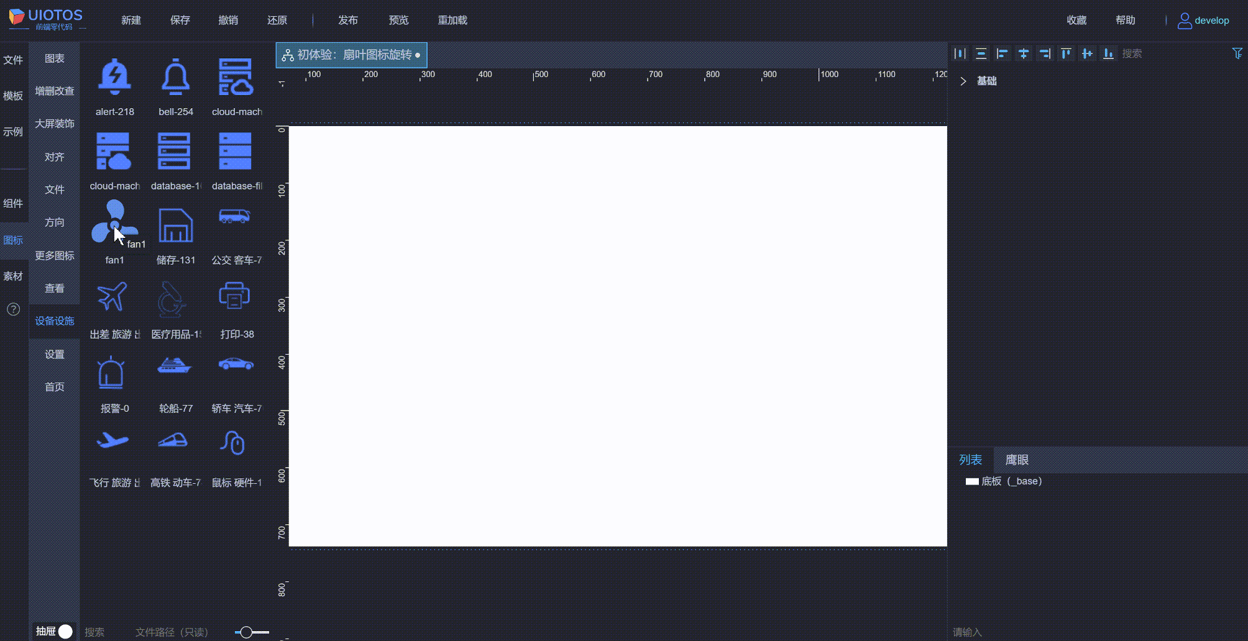Open the 设备设施 icon category
The width and height of the screenshot is (1248, 641).
54,320
